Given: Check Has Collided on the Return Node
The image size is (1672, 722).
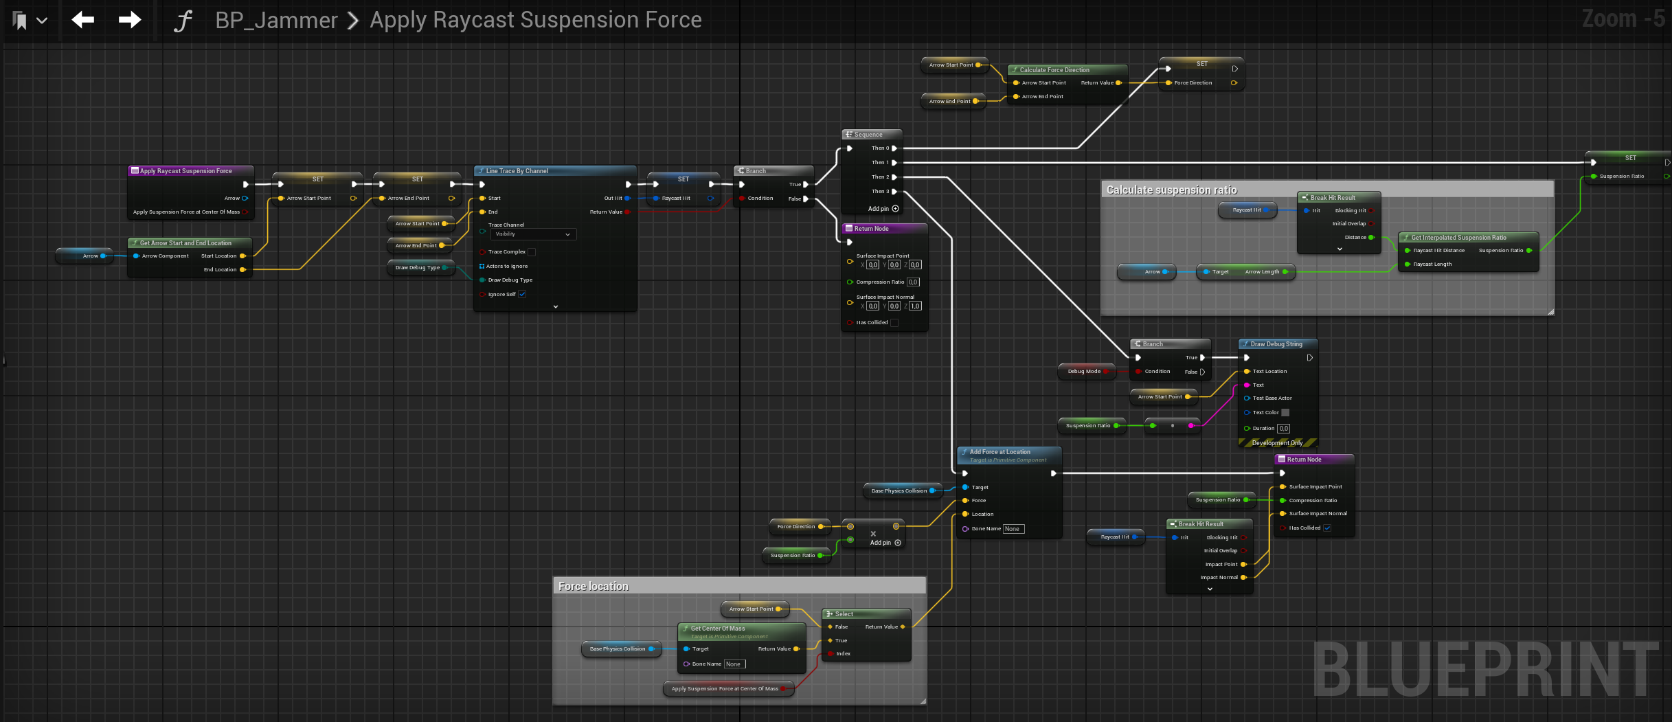Looking at the screenshot, I should click(x=894, y=322).
